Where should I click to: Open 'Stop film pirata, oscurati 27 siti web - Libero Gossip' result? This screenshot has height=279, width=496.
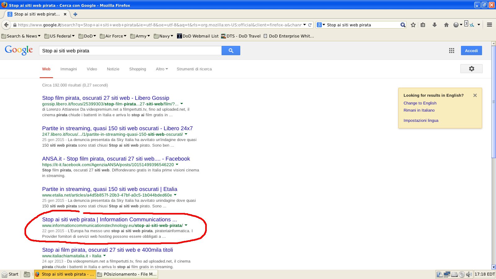point(106,98)
